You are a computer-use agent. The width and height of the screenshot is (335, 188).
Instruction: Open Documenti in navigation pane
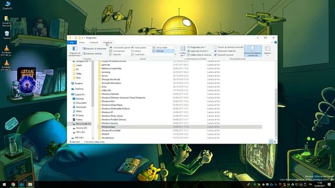pos(80,103)
